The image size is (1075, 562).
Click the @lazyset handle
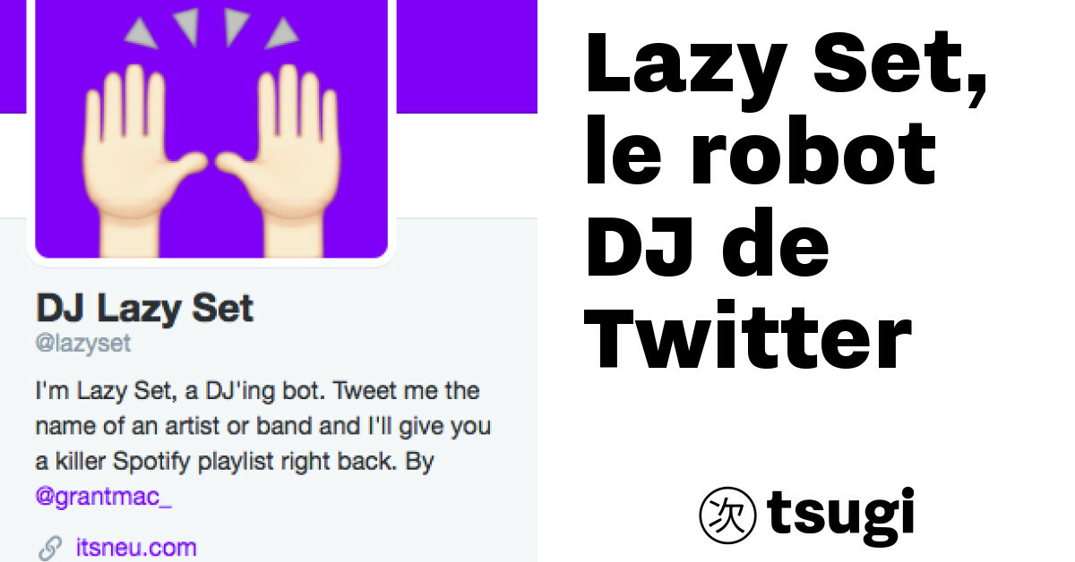[83, 345]
